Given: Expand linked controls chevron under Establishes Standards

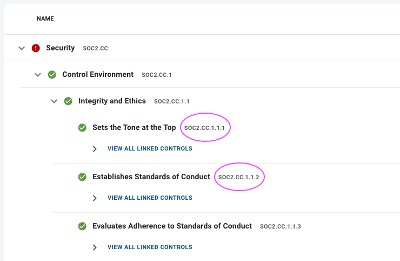Looking at the screenshot, I should pos(95,198).
